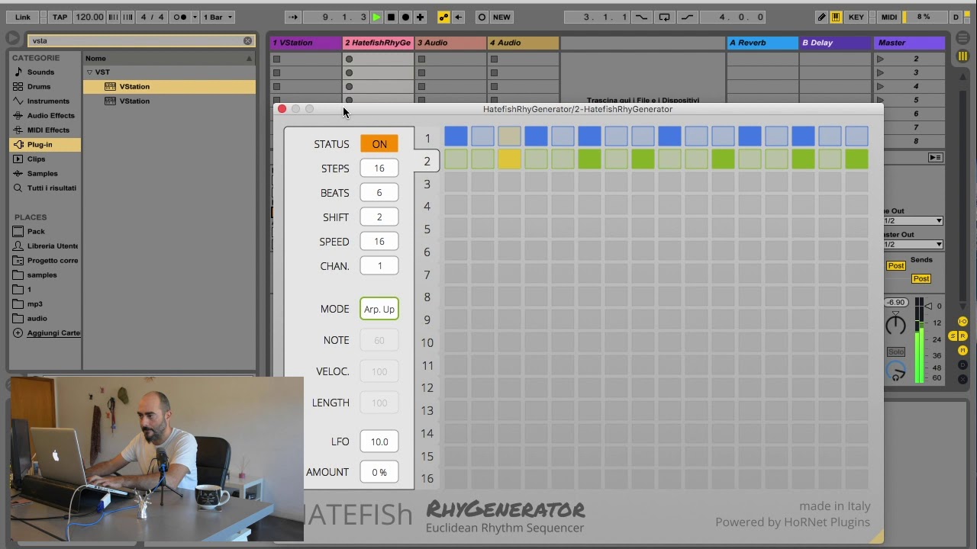Select the highlighted VStation browser entry

(x=169, y=87)
